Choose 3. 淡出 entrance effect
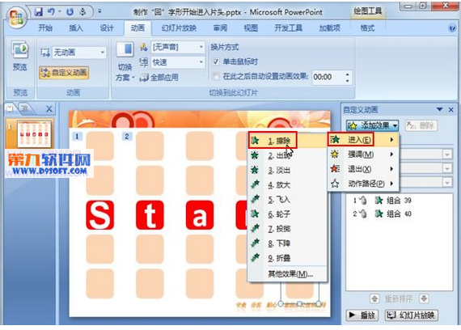The width and height of the screenshot is (461, 330). pos(287,171)
